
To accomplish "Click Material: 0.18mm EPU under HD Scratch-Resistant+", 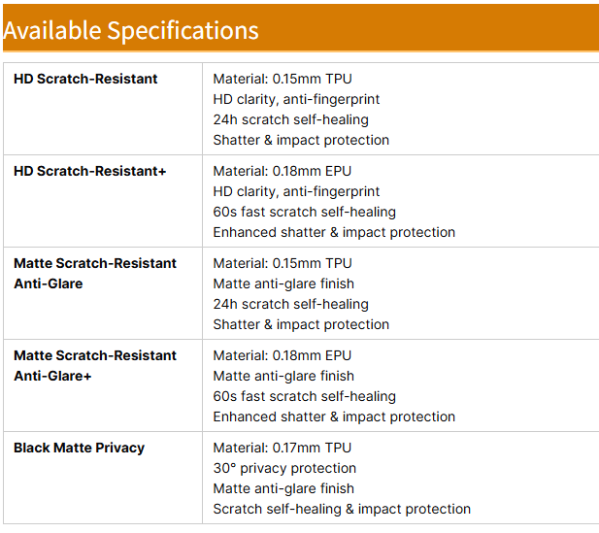I will (283, 171).
